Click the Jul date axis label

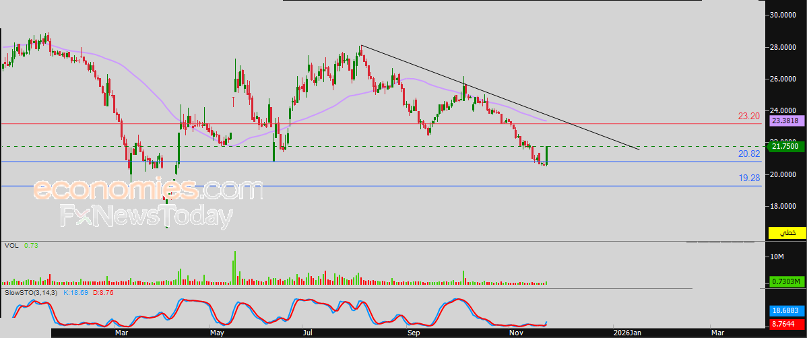pos(308,333)
